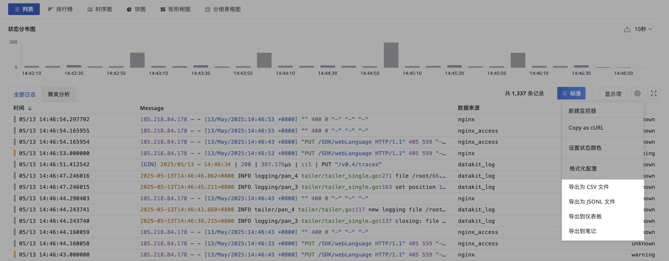Open the settings gear icon

click(637, 94)
